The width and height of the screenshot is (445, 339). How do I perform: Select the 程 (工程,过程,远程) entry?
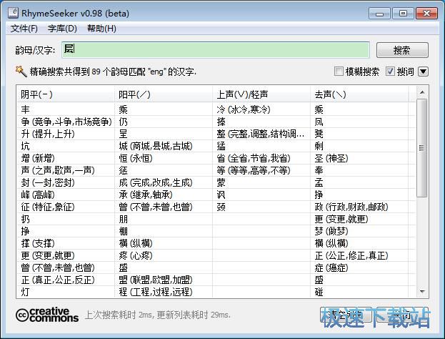point(156,292)
